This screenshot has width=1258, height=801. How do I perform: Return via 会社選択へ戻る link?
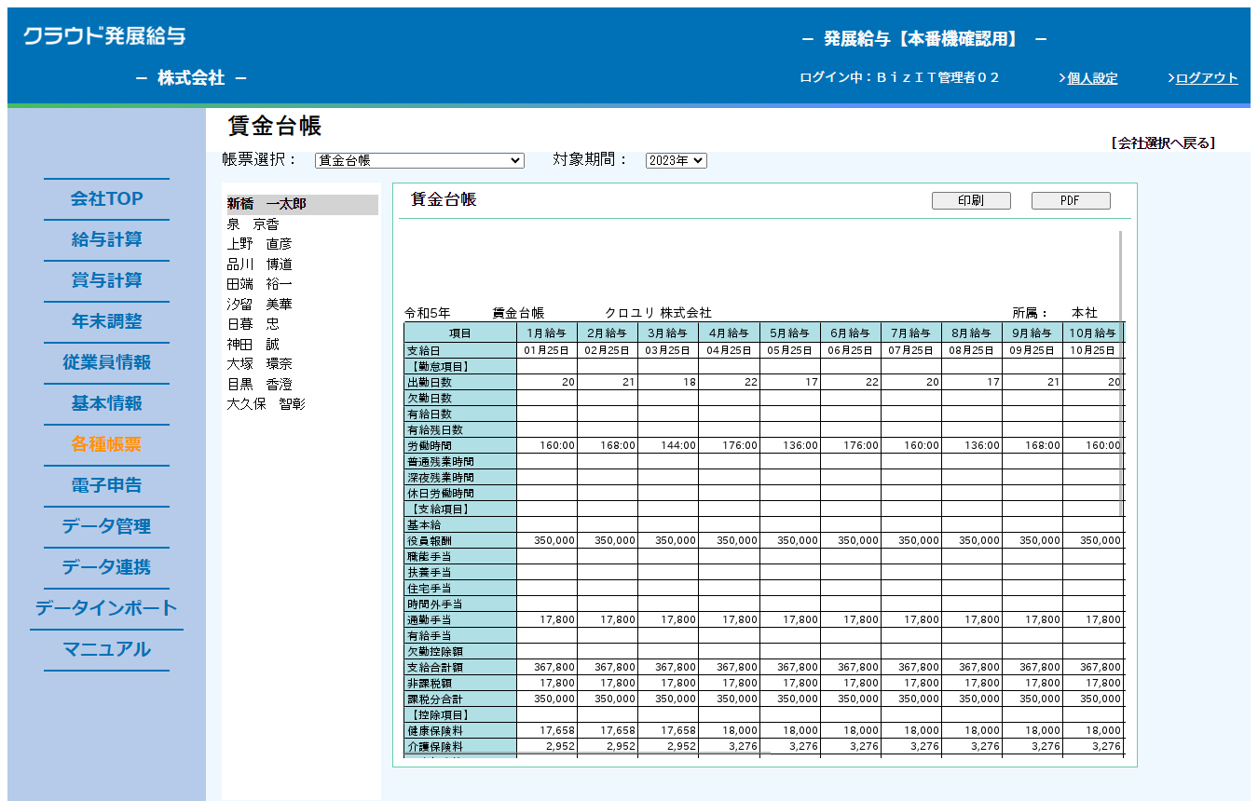click(1163, 143)
